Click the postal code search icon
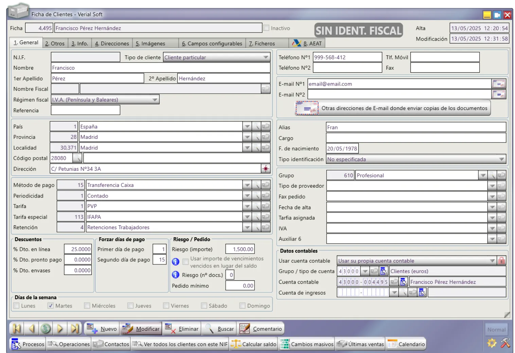The height and width of the screenshot is (353, 515). [78, 158]
